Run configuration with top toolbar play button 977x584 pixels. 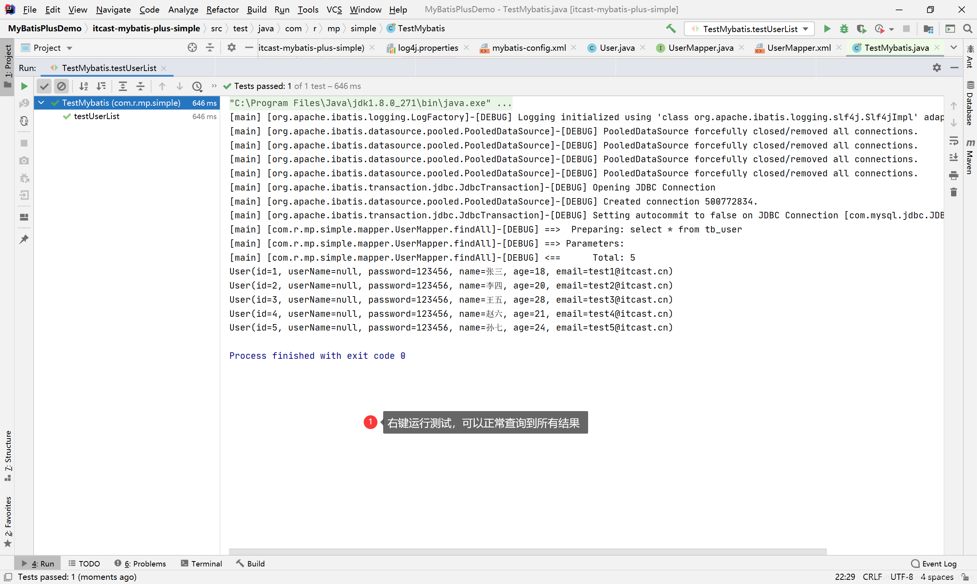coord(827,28)
